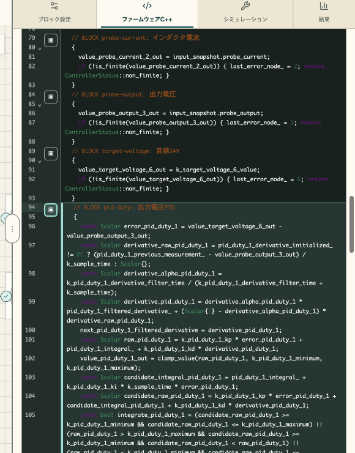
Task: Click the three-dot panel resize handle
Action: (12, 229)
